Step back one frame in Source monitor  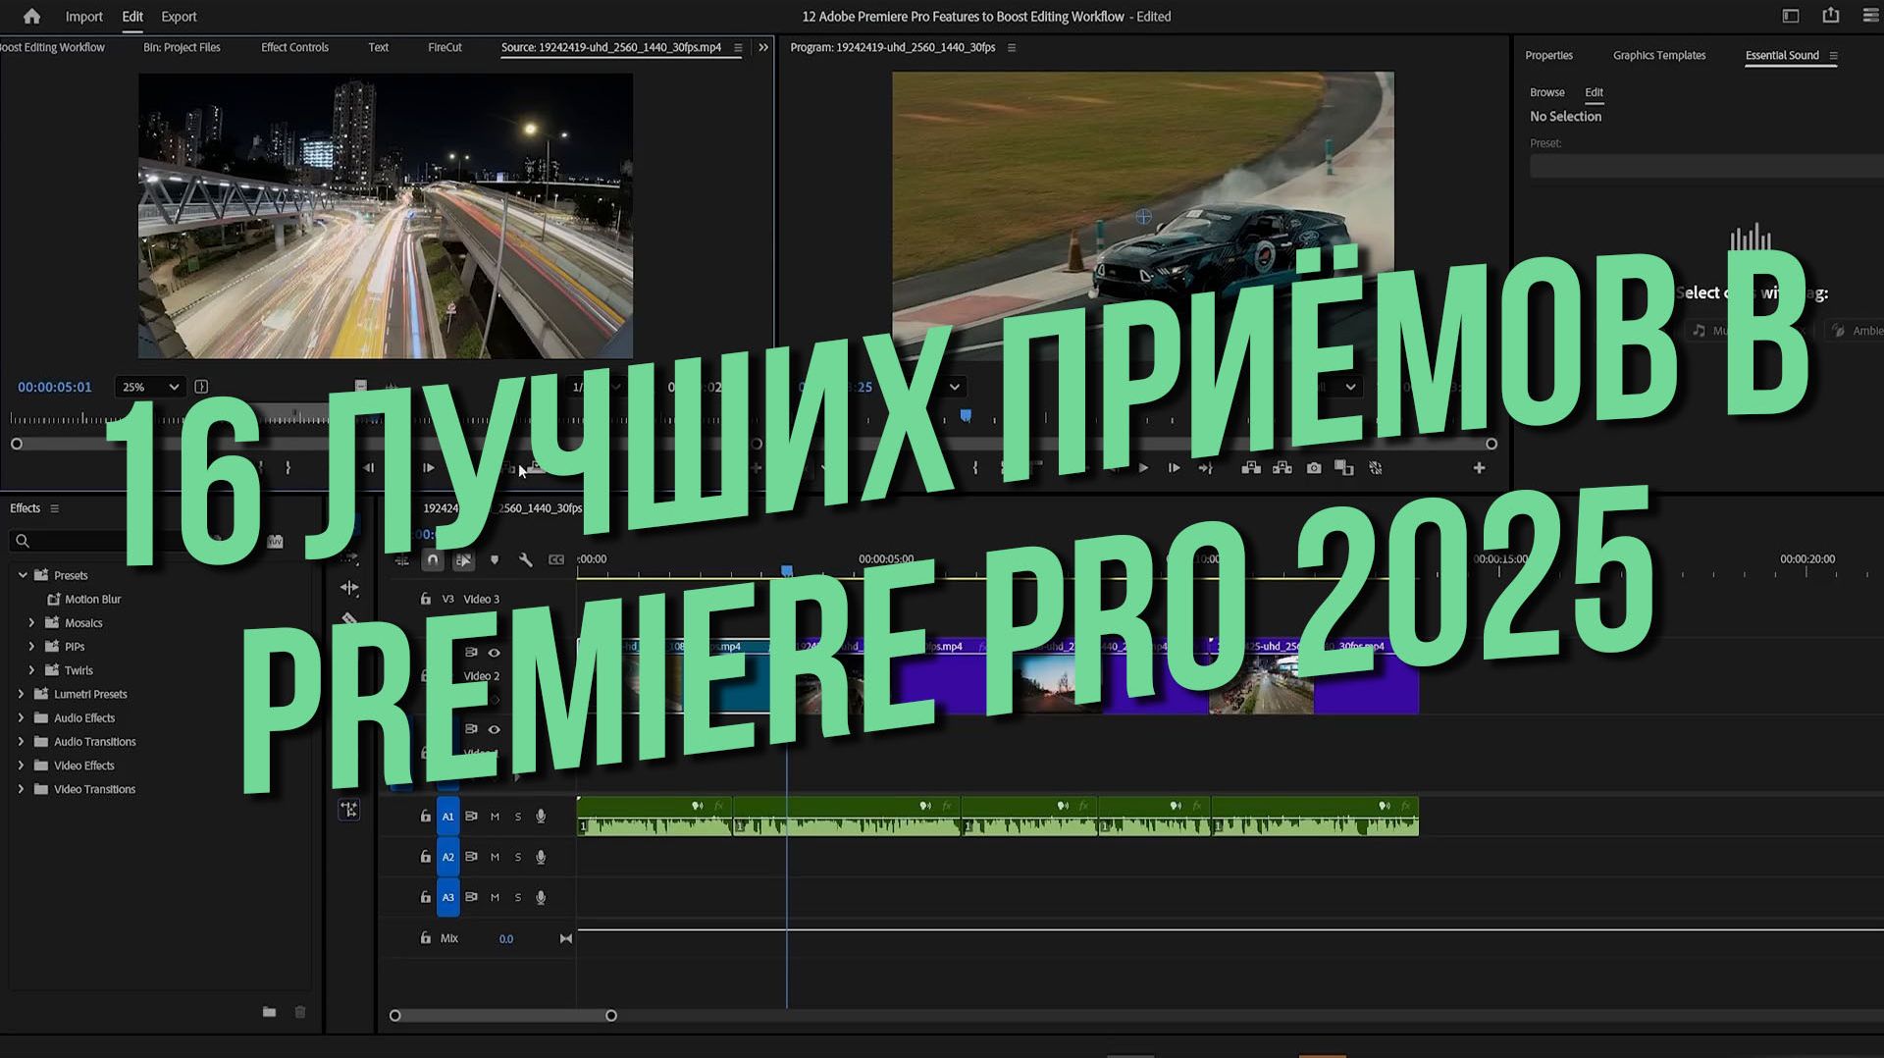click(368, 468)
